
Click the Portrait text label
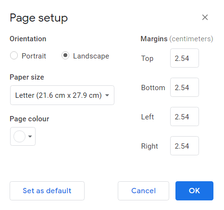34,56
